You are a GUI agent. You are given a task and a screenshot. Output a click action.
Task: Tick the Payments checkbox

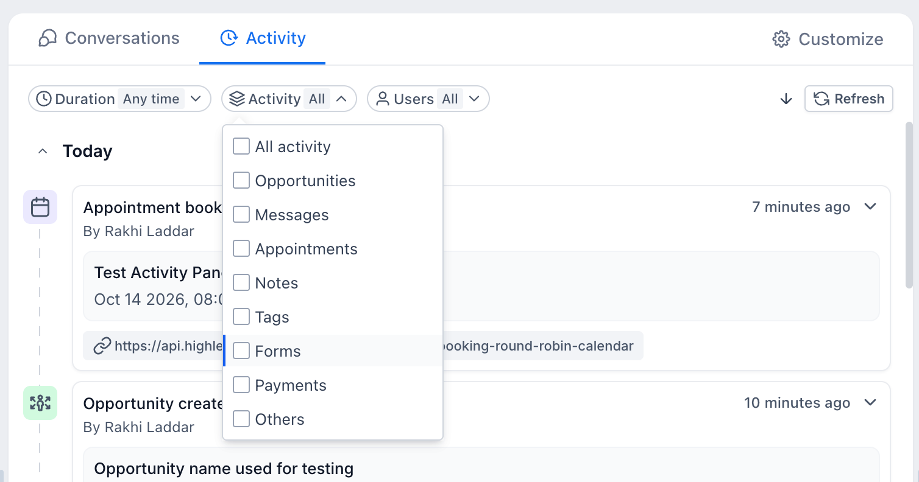241,385
